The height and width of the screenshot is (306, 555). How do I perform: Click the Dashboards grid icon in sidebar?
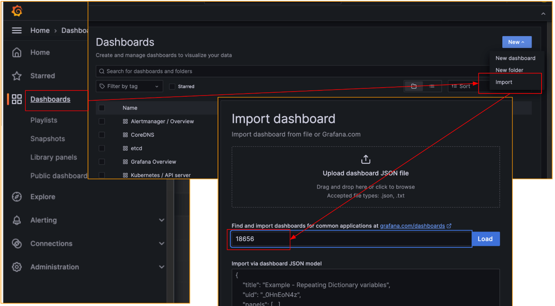pos(17,99)
